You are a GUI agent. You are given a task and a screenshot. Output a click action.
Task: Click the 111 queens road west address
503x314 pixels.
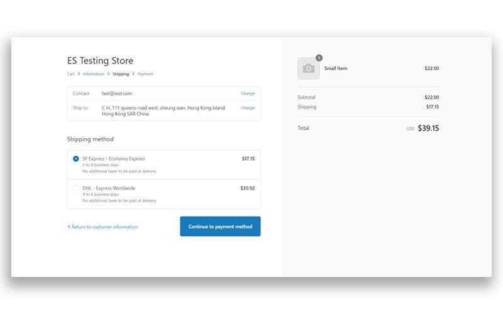[x=163, y=111]
